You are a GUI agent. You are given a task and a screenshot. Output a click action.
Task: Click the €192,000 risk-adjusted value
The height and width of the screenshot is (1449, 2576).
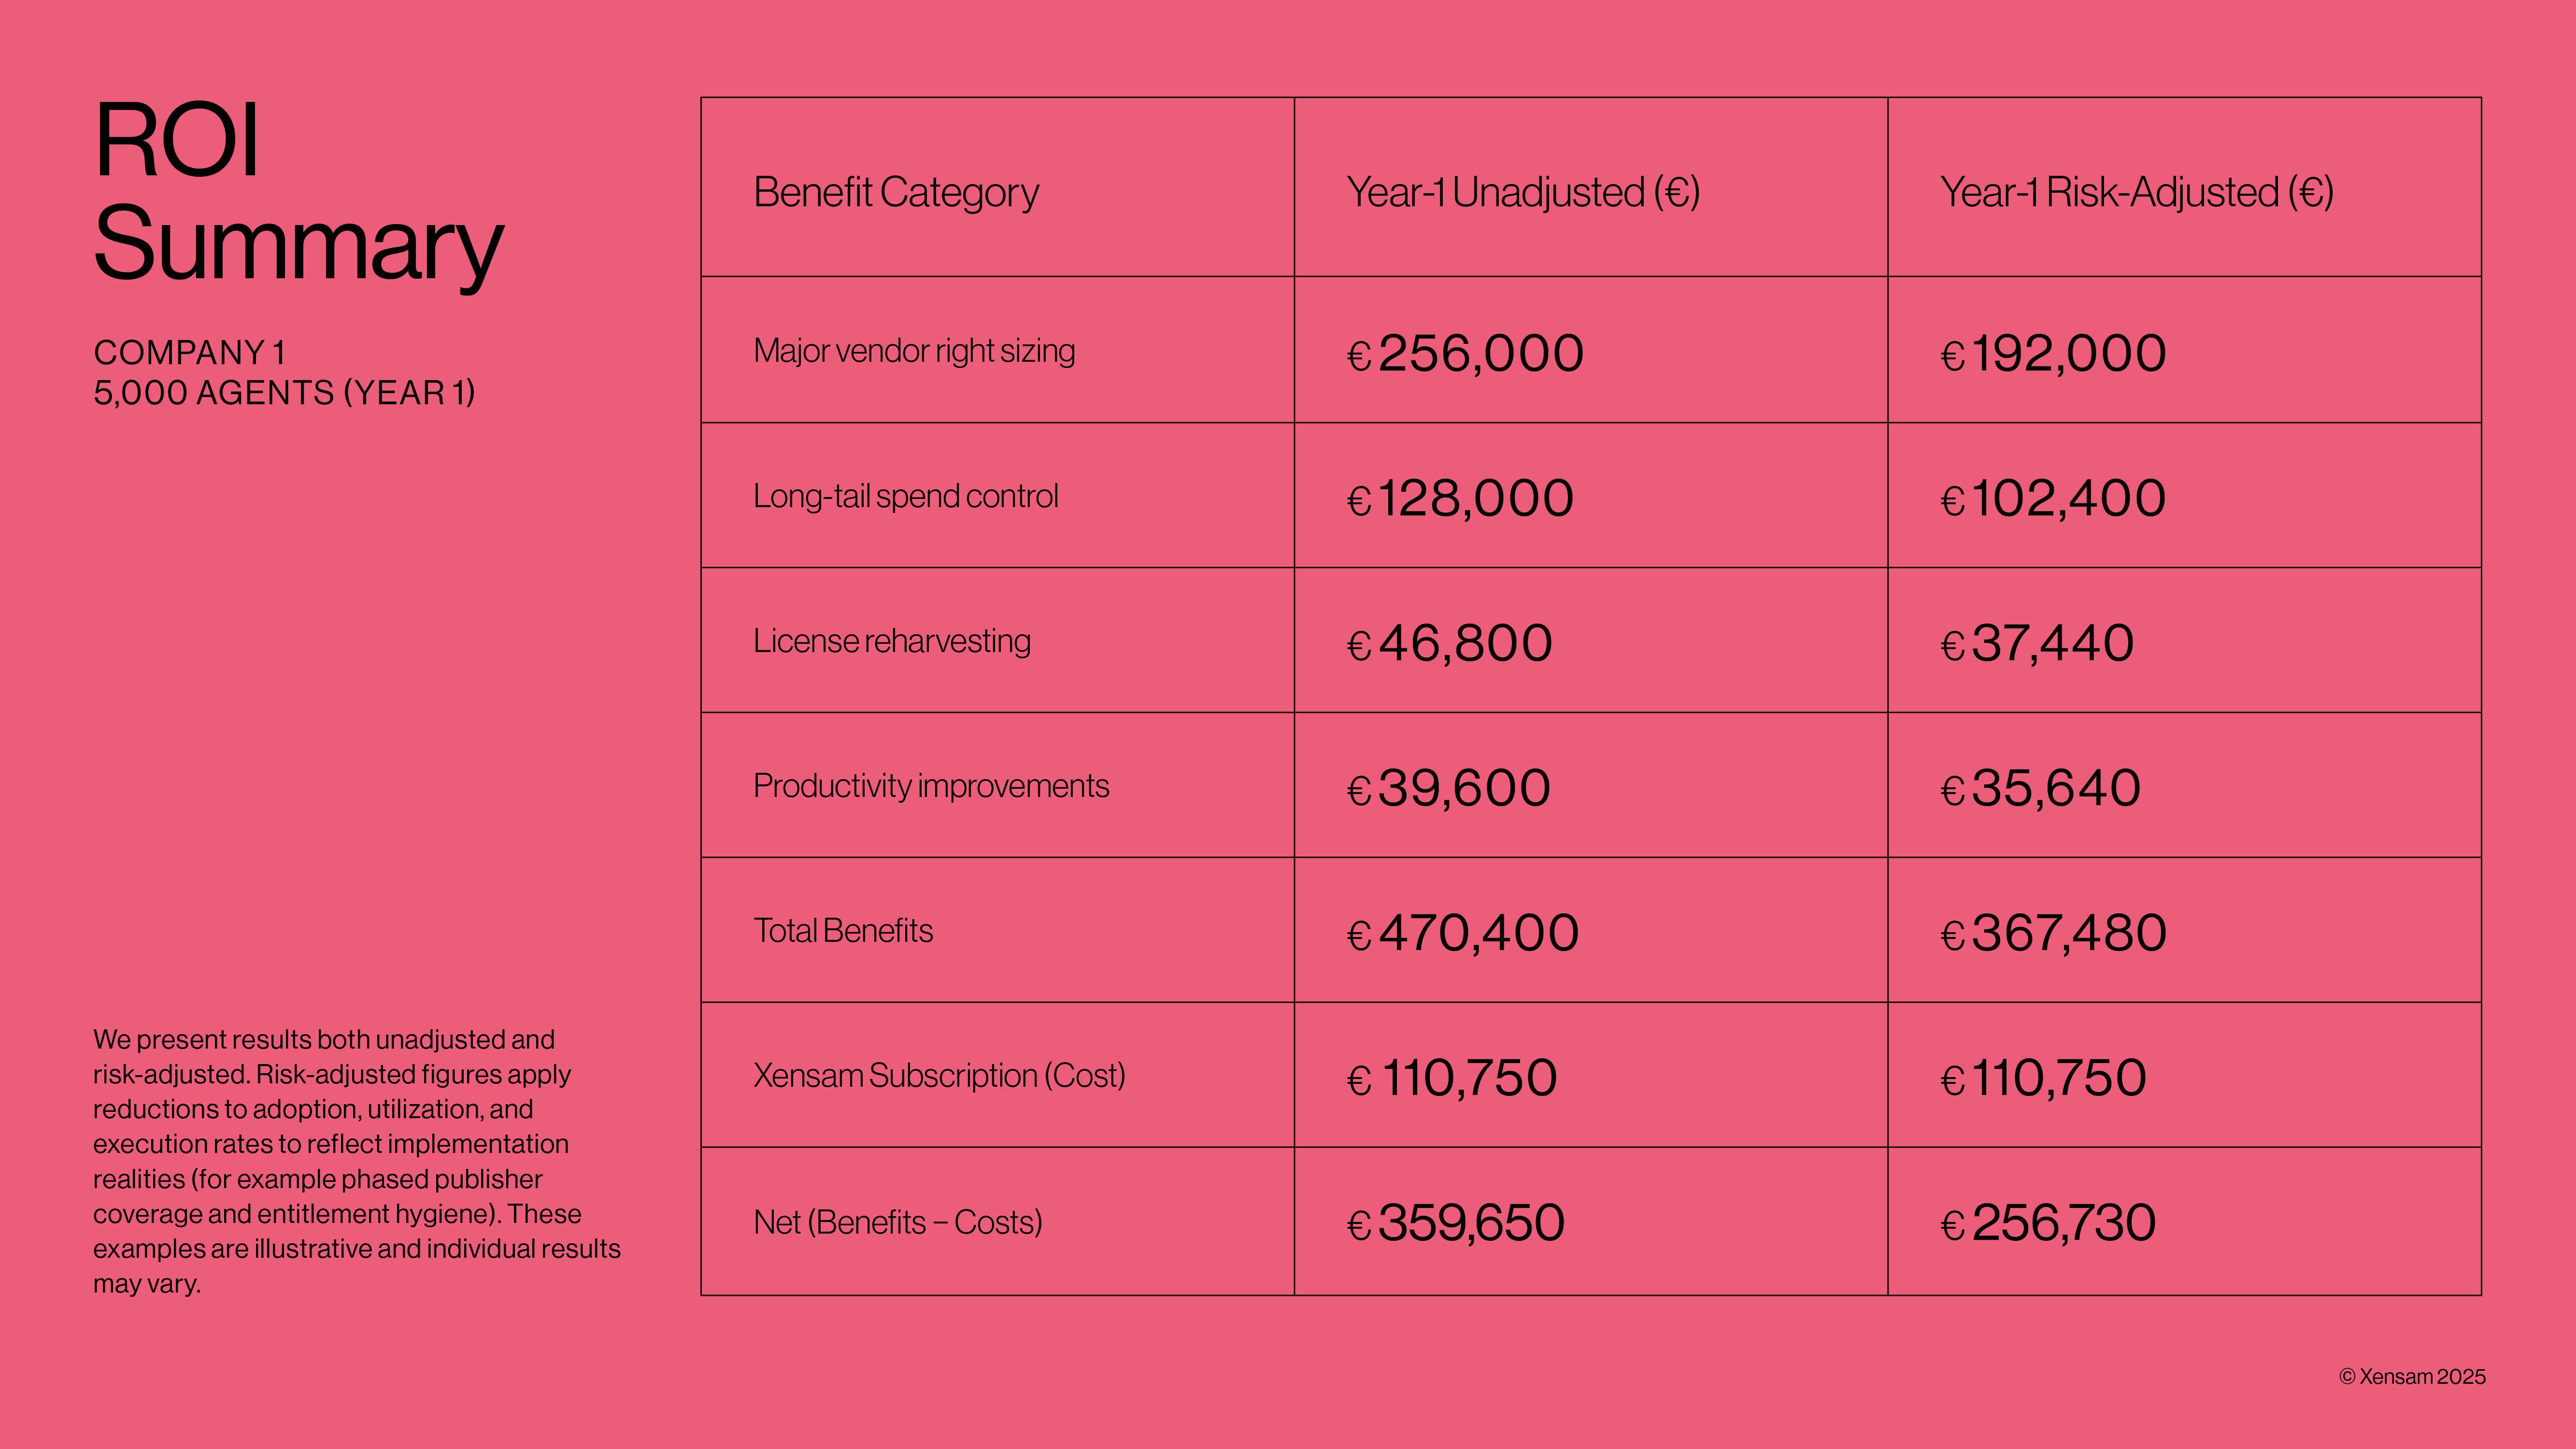(2053, 353)
